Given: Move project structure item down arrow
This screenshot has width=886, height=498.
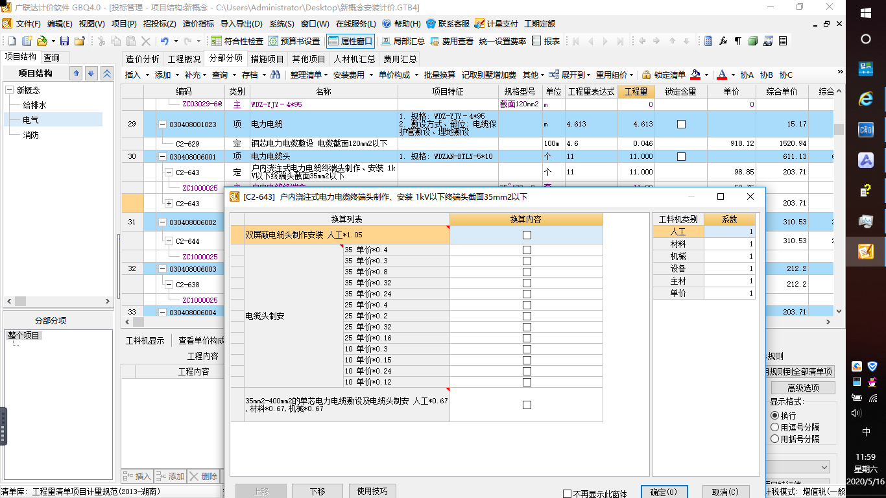Looking at the screenshot, I should pyautogui.click(x=91, y=73).
